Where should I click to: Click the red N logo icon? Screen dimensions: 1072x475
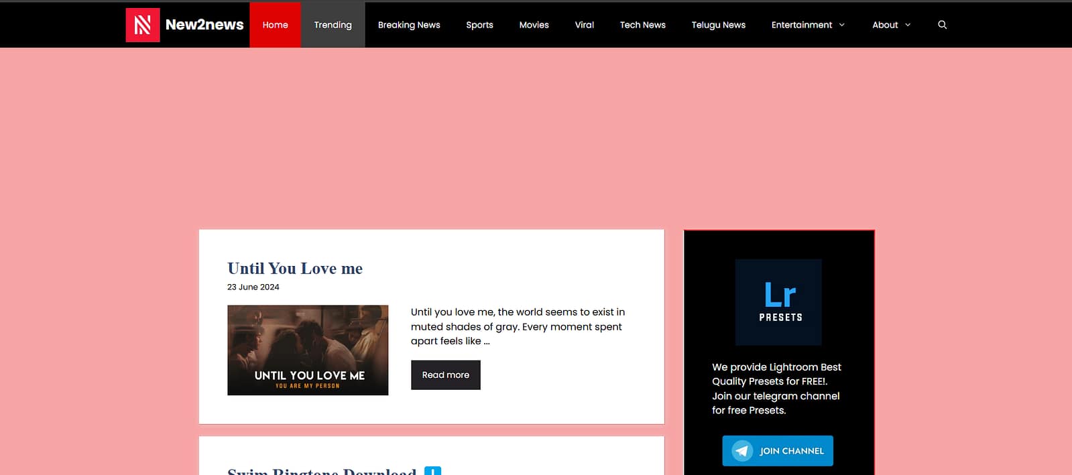142,25
